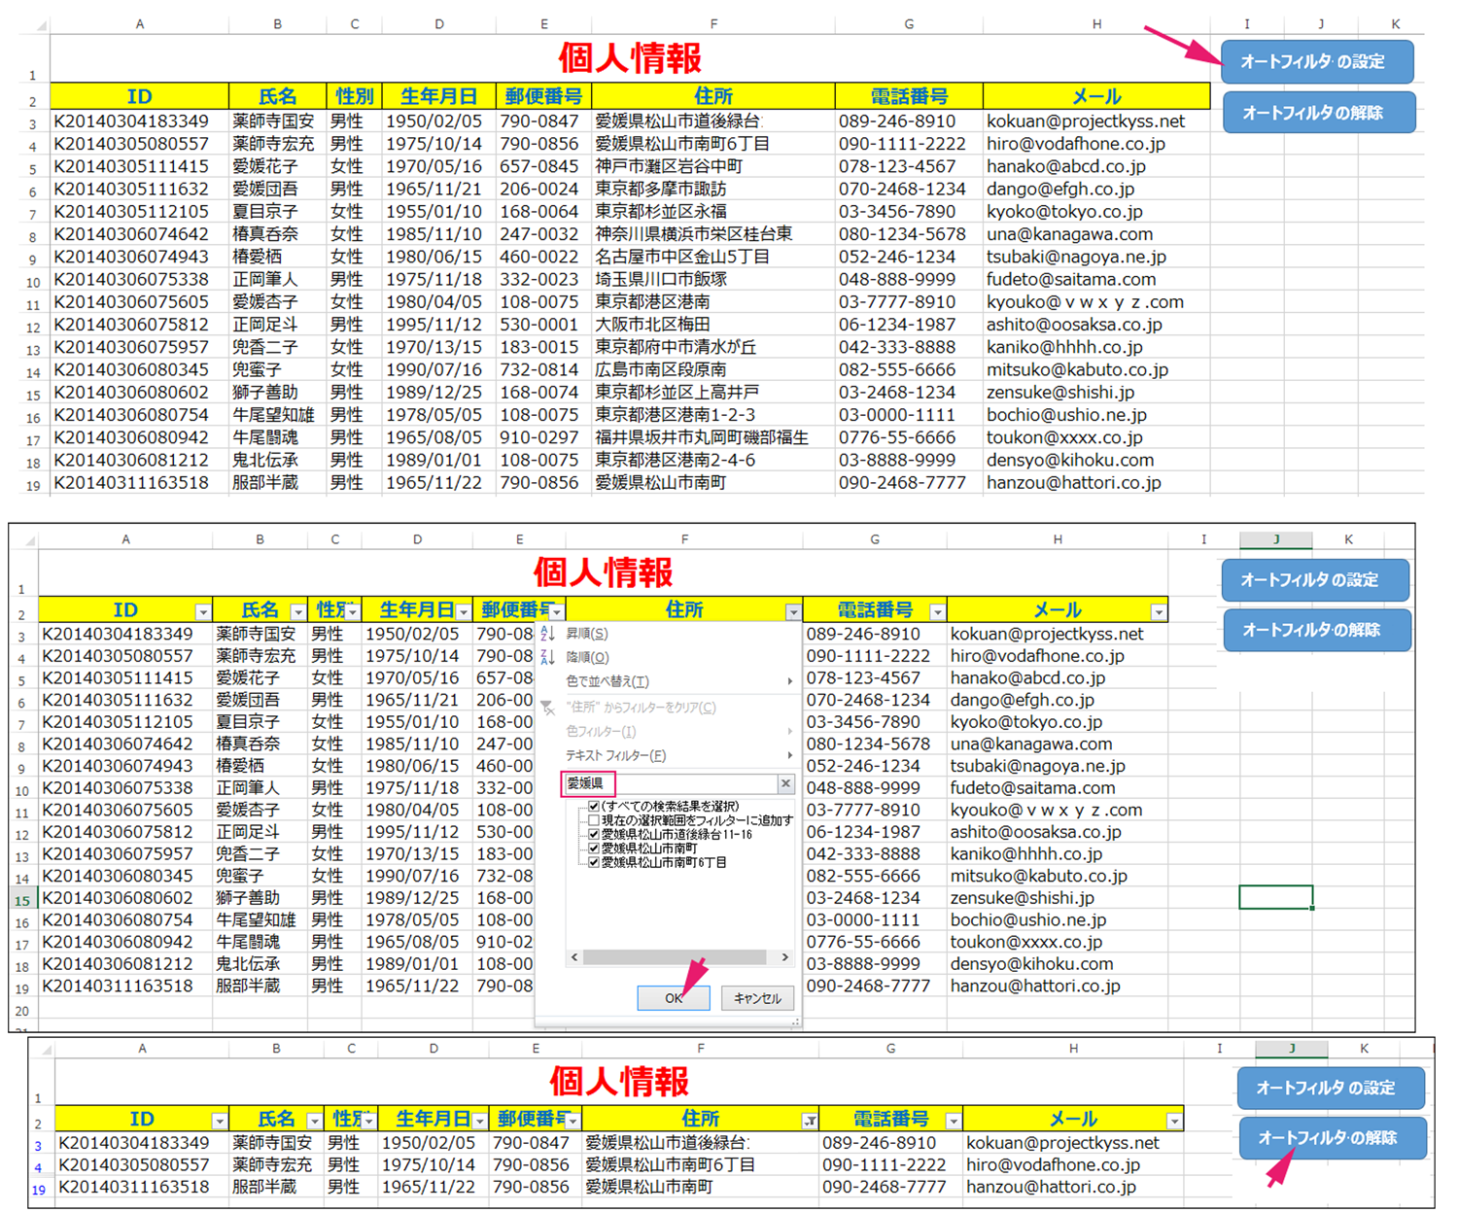
Task: Click 埼玉県川口市飯塚 address cell
Action: click(712, 279)
